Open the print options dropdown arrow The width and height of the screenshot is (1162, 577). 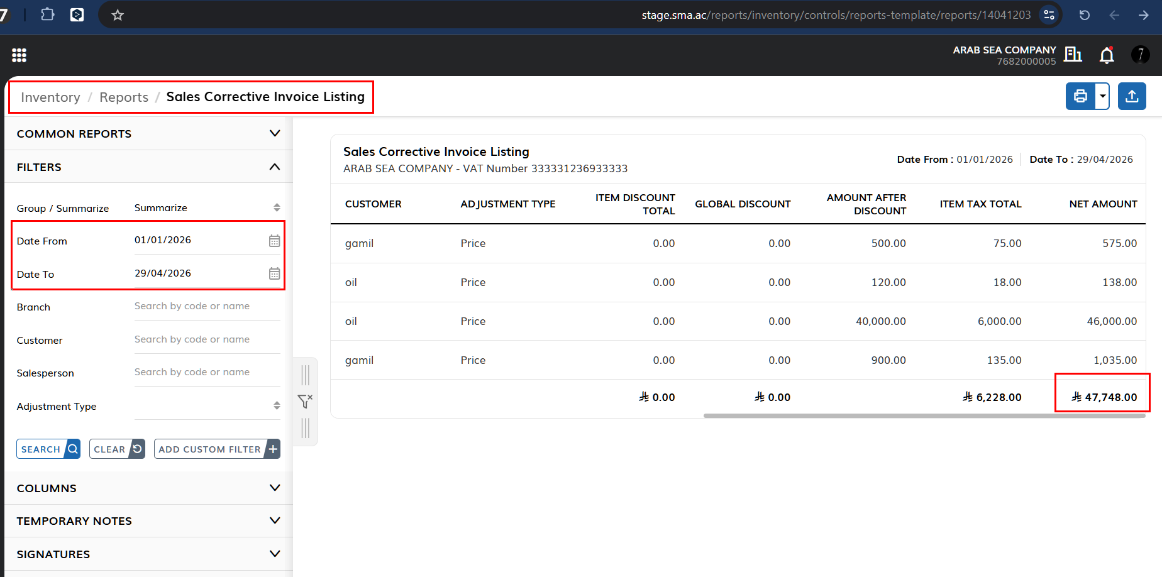click(x=1102, y=96)
